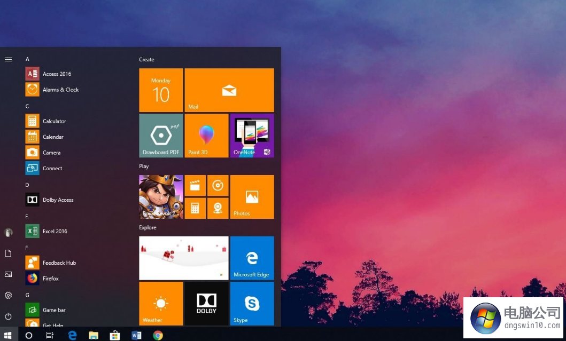Launch Skype from its tile
Screen dimensions: 566x341
[252, 303]
